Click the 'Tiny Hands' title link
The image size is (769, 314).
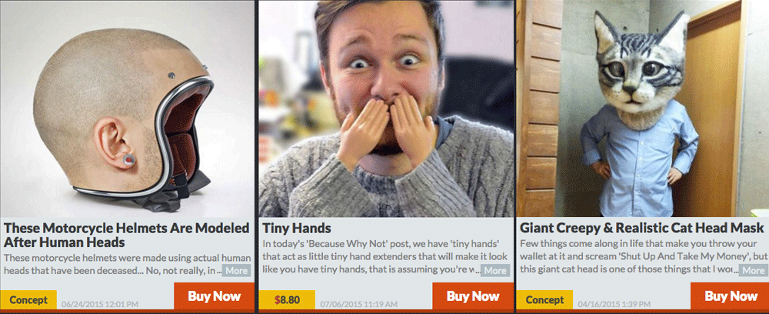tap(297, 228)
